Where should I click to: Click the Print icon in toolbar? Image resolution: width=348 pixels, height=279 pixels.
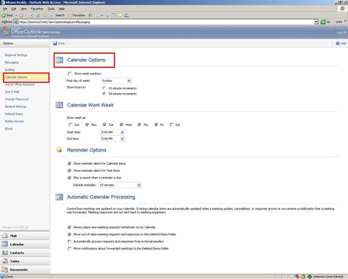[x=108, y=15]
